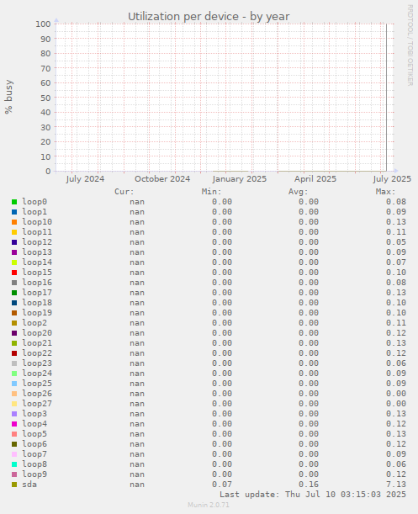Click the 'Last update' timestamp line
Viewport: 418px width, 514px height.
(313, 495)
